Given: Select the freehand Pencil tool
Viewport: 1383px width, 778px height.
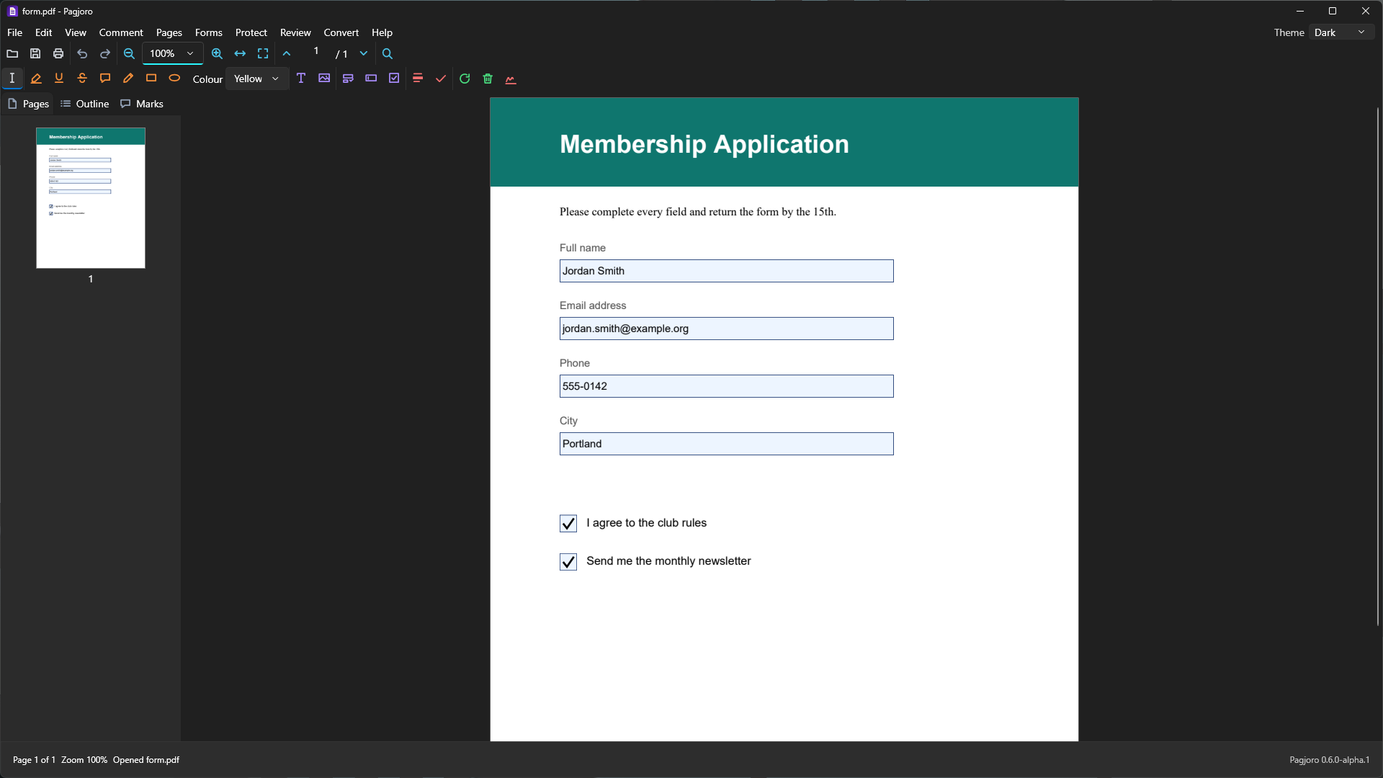Looking at the screenshot, I should pyautogui.click(x=128, y=79).
